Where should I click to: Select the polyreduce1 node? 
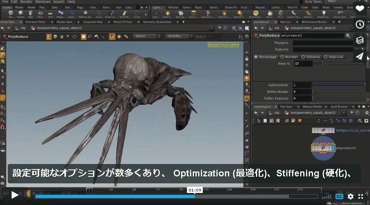click(x=323, y=148)
